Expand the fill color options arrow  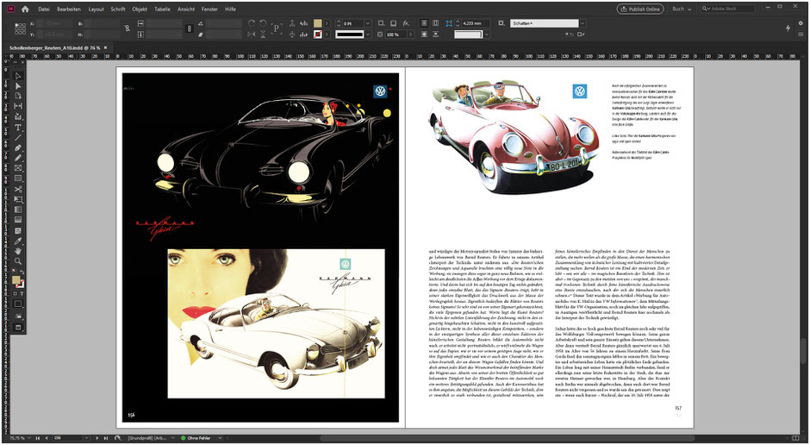point(327,24)
